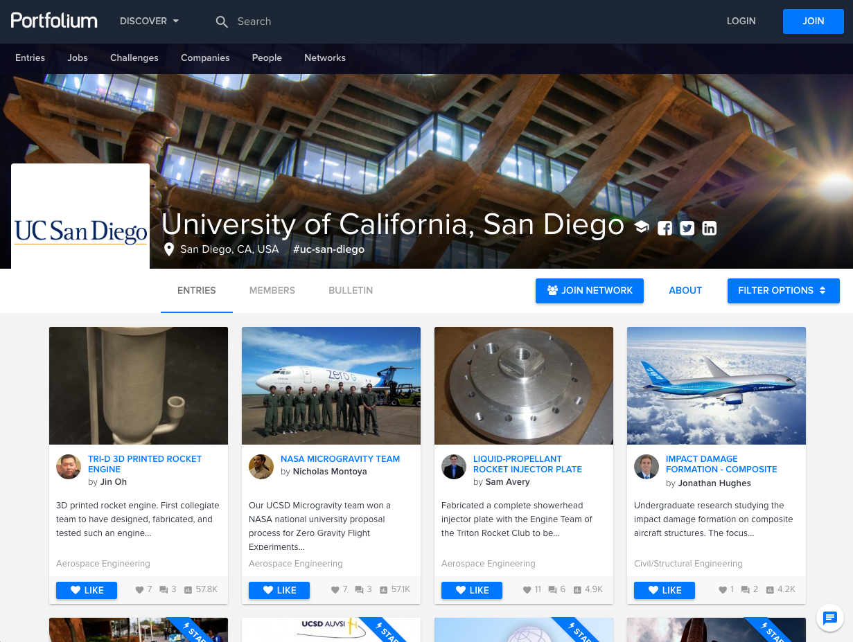Image resolution: width=853 pixels, height=642 pixels.
Task: Open author Sam Avery's profile link
Action: (507, 482)
